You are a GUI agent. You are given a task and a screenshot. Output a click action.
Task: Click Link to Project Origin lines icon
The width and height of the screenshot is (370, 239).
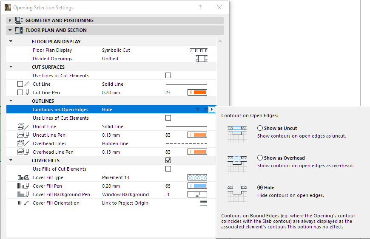tap(204, 203)
